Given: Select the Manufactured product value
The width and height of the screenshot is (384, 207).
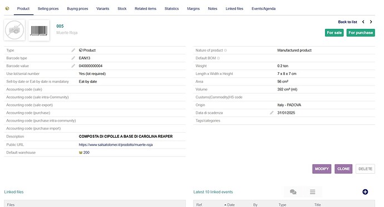Looking at the screenshot, I should (x=294, y=51).
